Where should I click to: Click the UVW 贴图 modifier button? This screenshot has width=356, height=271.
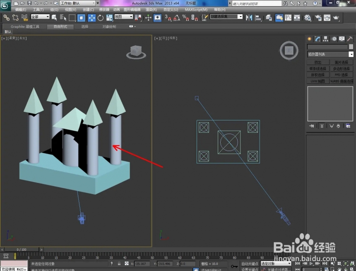[x=318, y=81]
